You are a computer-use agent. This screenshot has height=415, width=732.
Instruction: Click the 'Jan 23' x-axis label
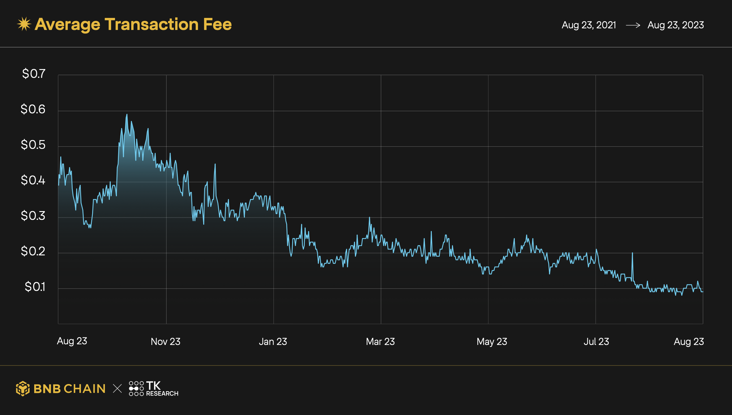tap(273, 341)
